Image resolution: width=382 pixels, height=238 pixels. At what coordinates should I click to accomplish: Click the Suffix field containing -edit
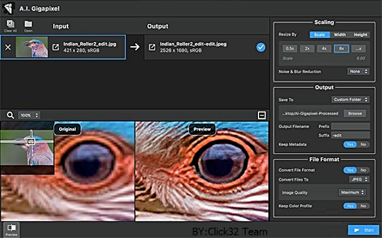tap(350, 135)
